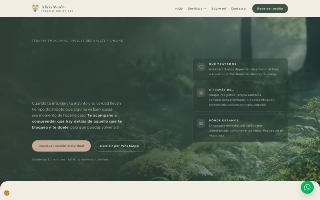
Task: Open the floating WhatsApp chat icon
Action: point(307,187)
